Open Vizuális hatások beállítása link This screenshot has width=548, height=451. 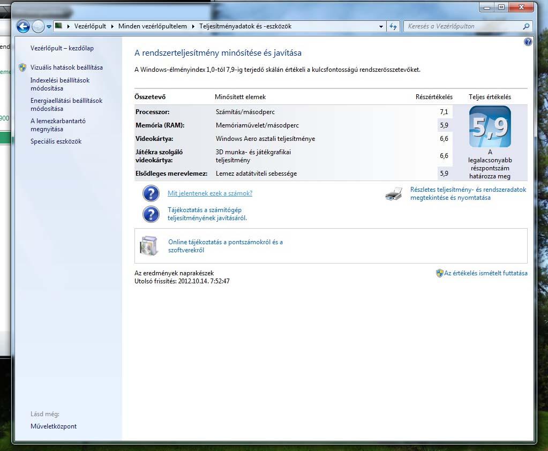(x=66, y=67)
